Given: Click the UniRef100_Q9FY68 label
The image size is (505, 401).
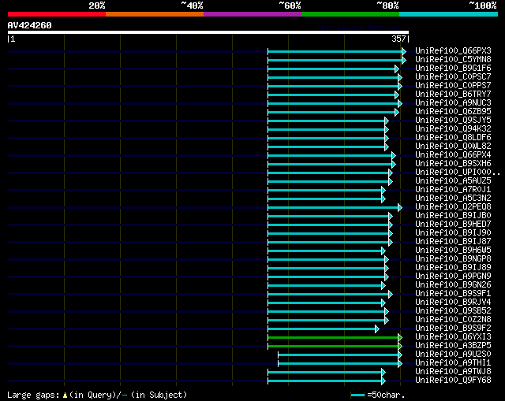Looking at the screenshot, I should [x=453, y=381].
